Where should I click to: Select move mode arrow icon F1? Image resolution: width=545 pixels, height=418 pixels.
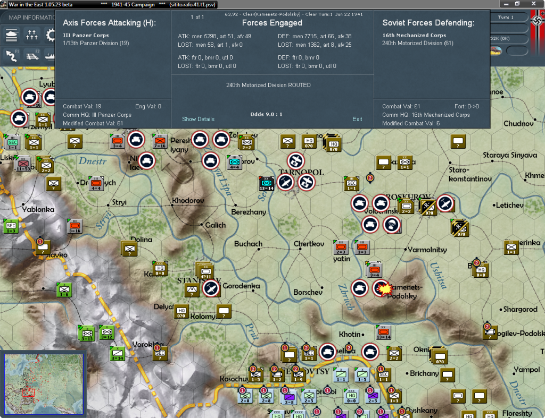click(x=12, y=55)
